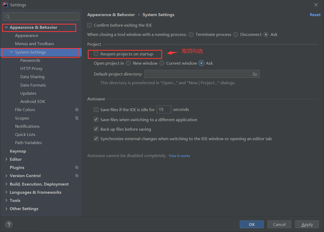Open File Colors settings

[x=25, y=110]
